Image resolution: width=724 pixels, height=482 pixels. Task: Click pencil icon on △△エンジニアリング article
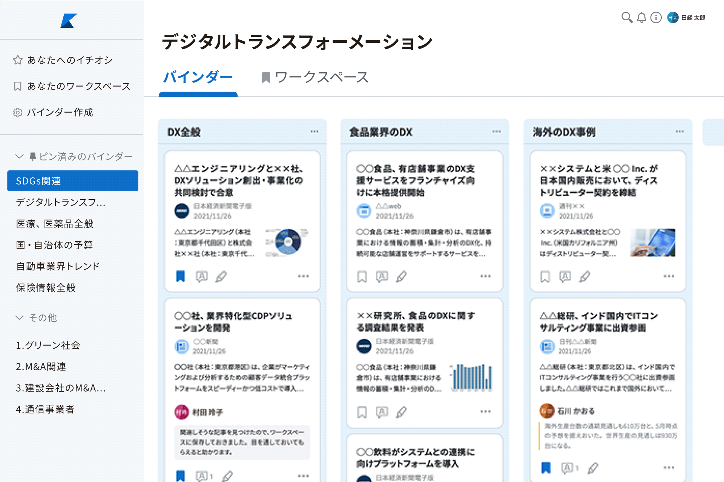point(221,276)
